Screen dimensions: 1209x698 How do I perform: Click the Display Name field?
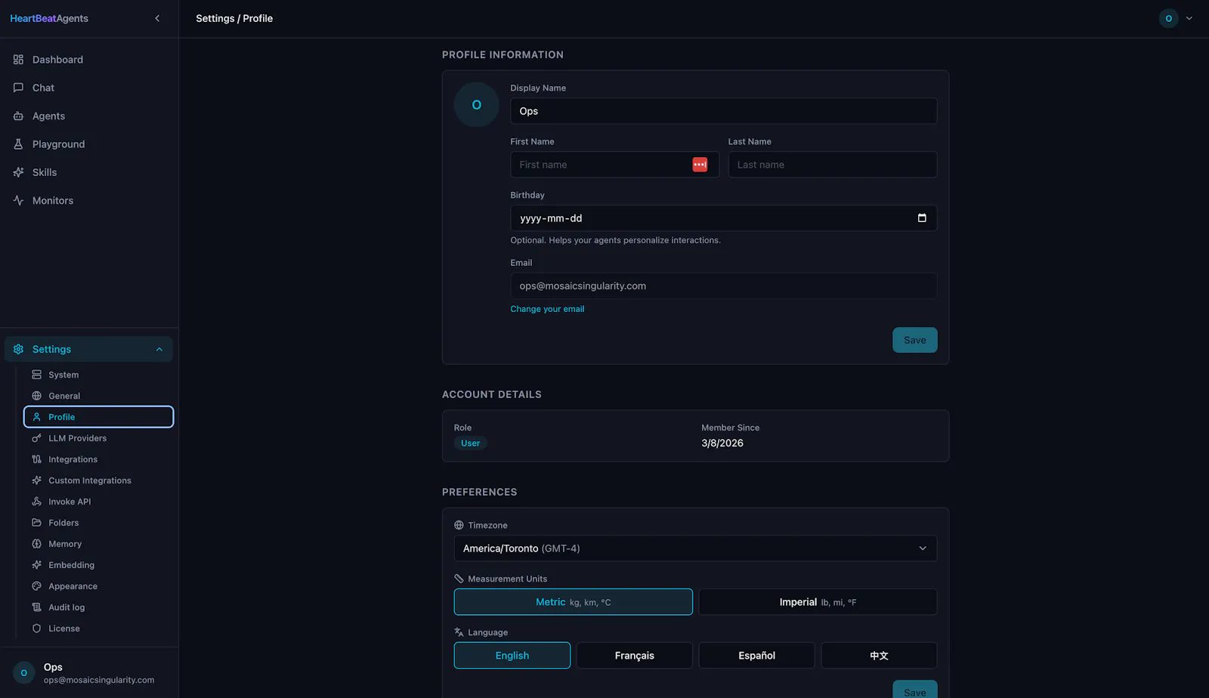(x=724, y=111)
